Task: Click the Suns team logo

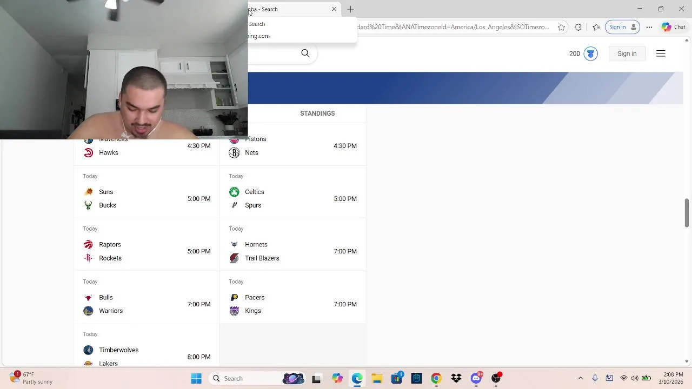Action: coord(88,192)
